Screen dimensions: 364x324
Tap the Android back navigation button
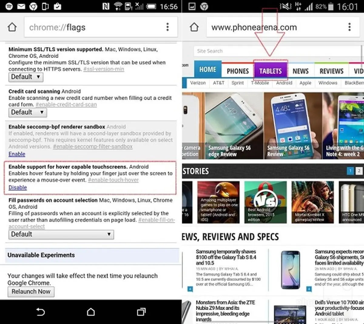pyautogui.click(x=40, y=312)
